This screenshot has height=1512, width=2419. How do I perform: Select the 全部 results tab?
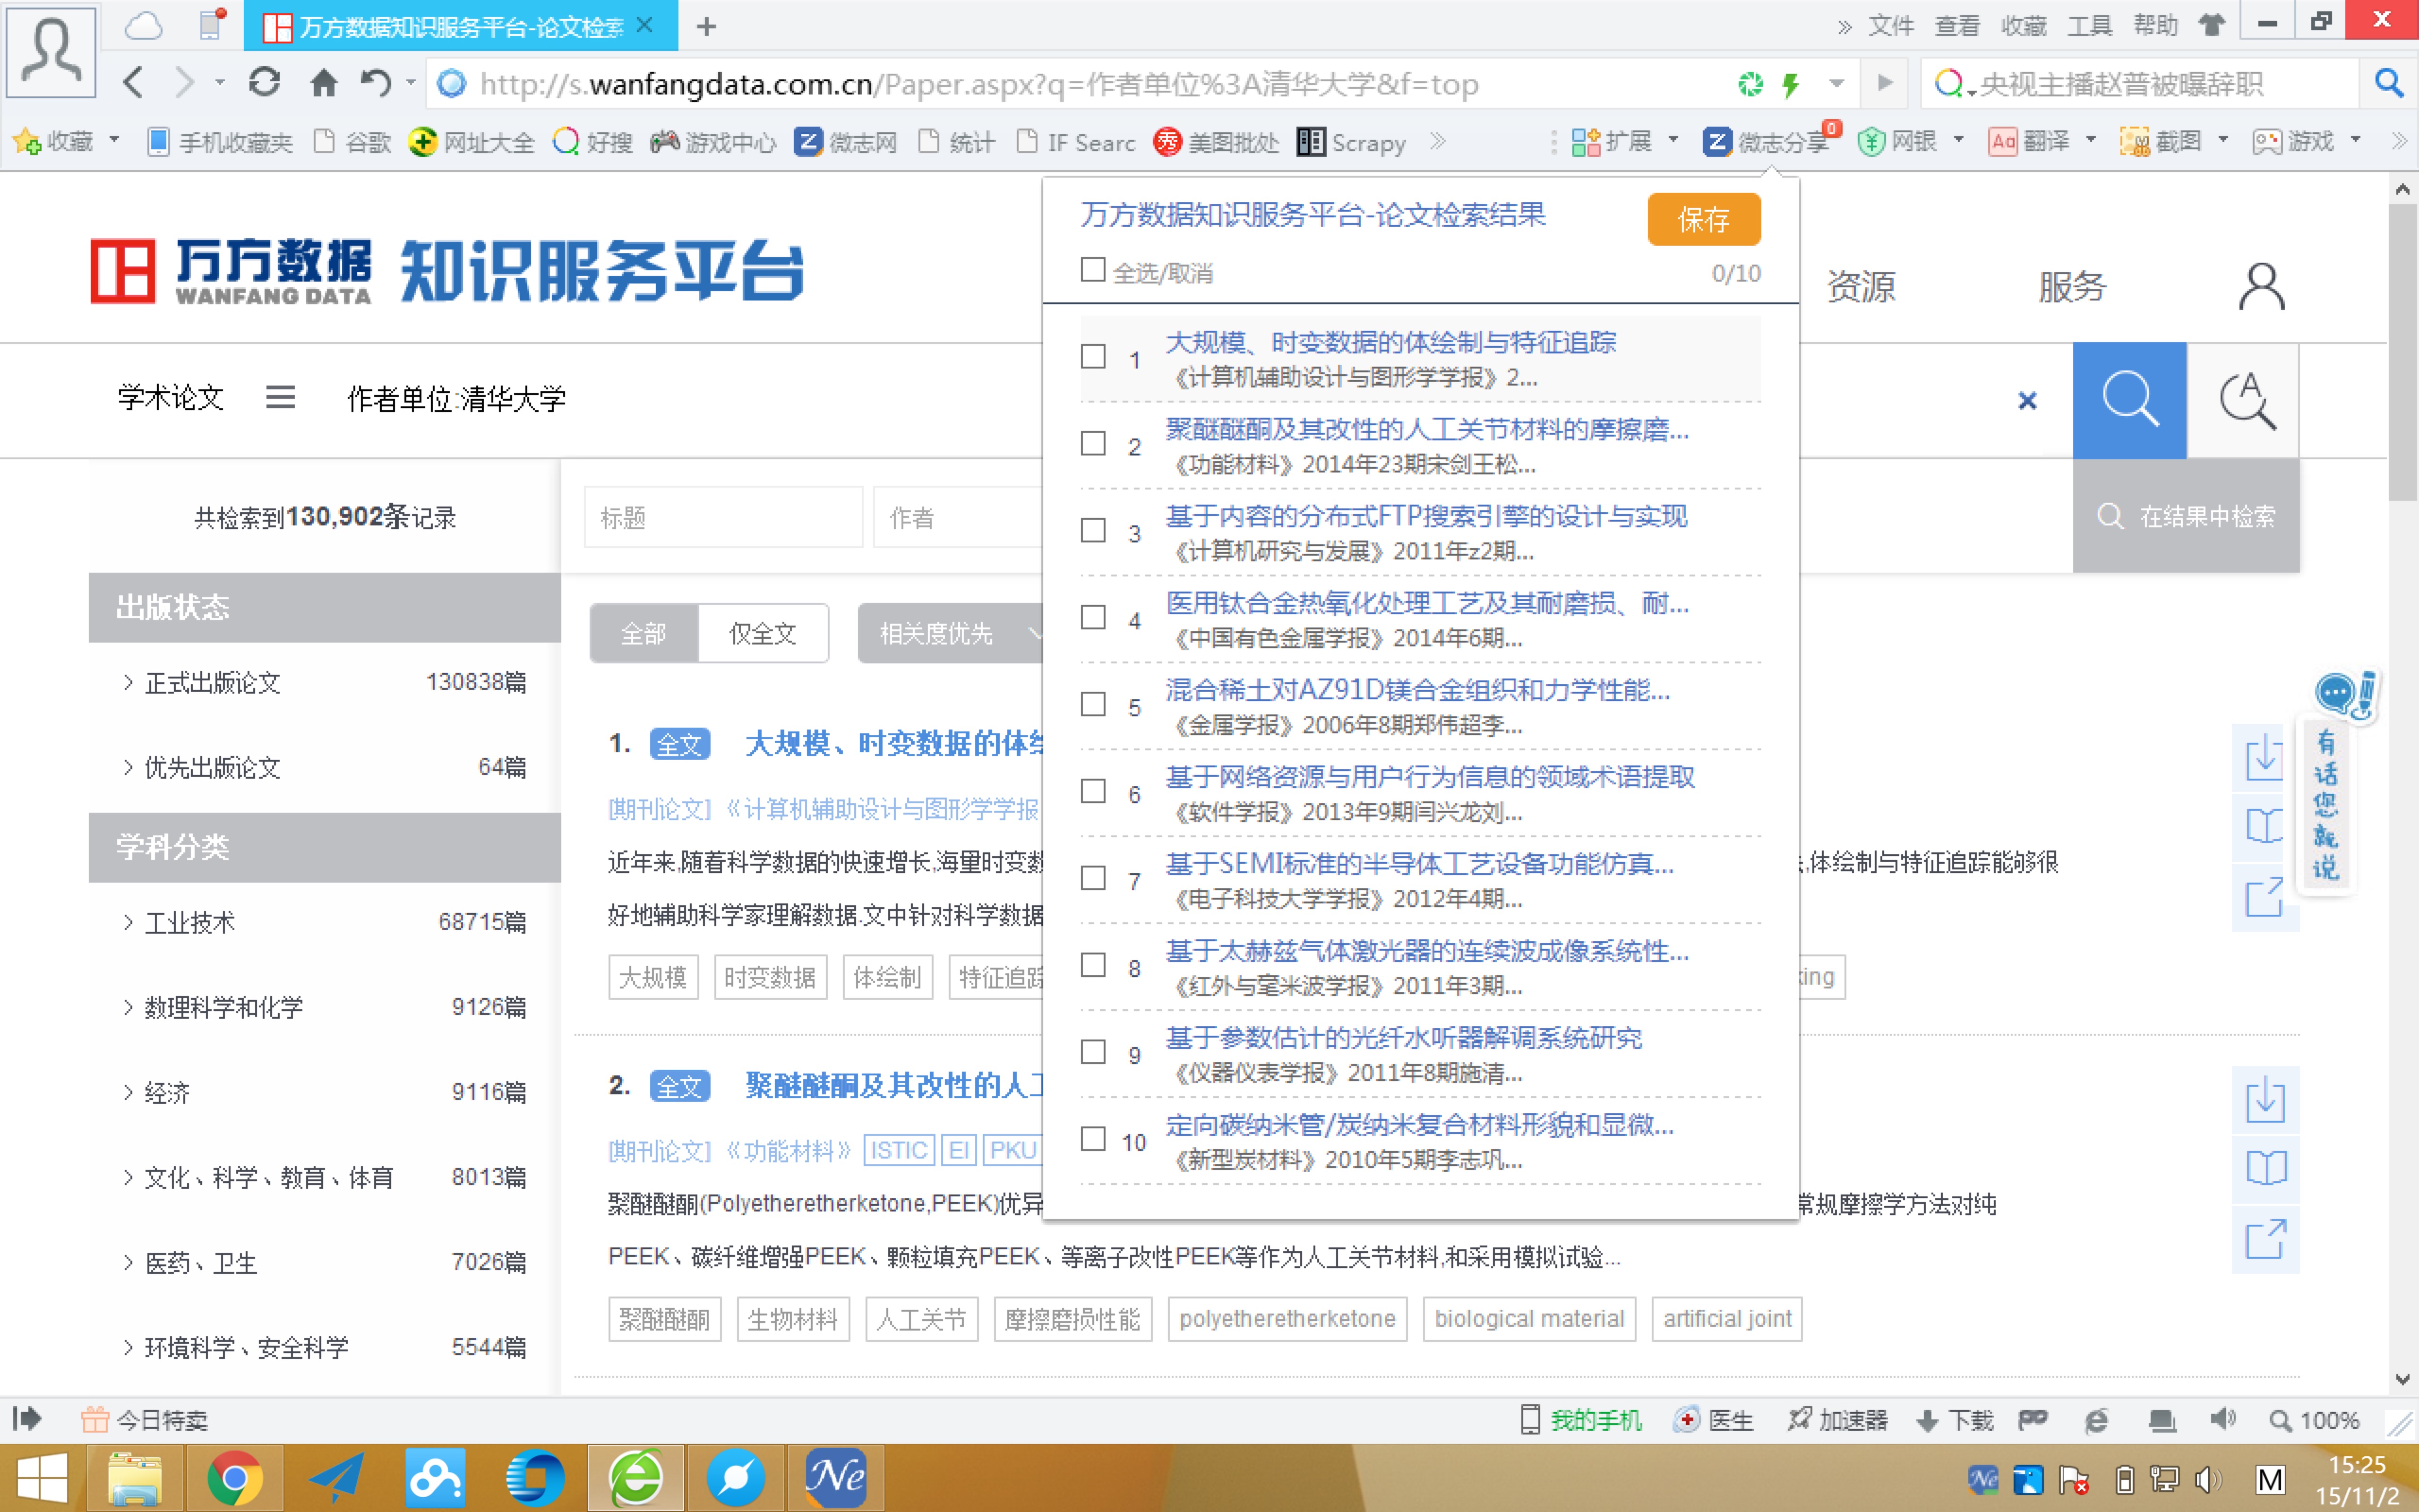pos(644,633)
